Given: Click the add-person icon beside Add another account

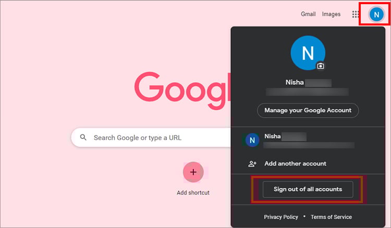Looking at the screenshot, I should (x=252, y=164).
